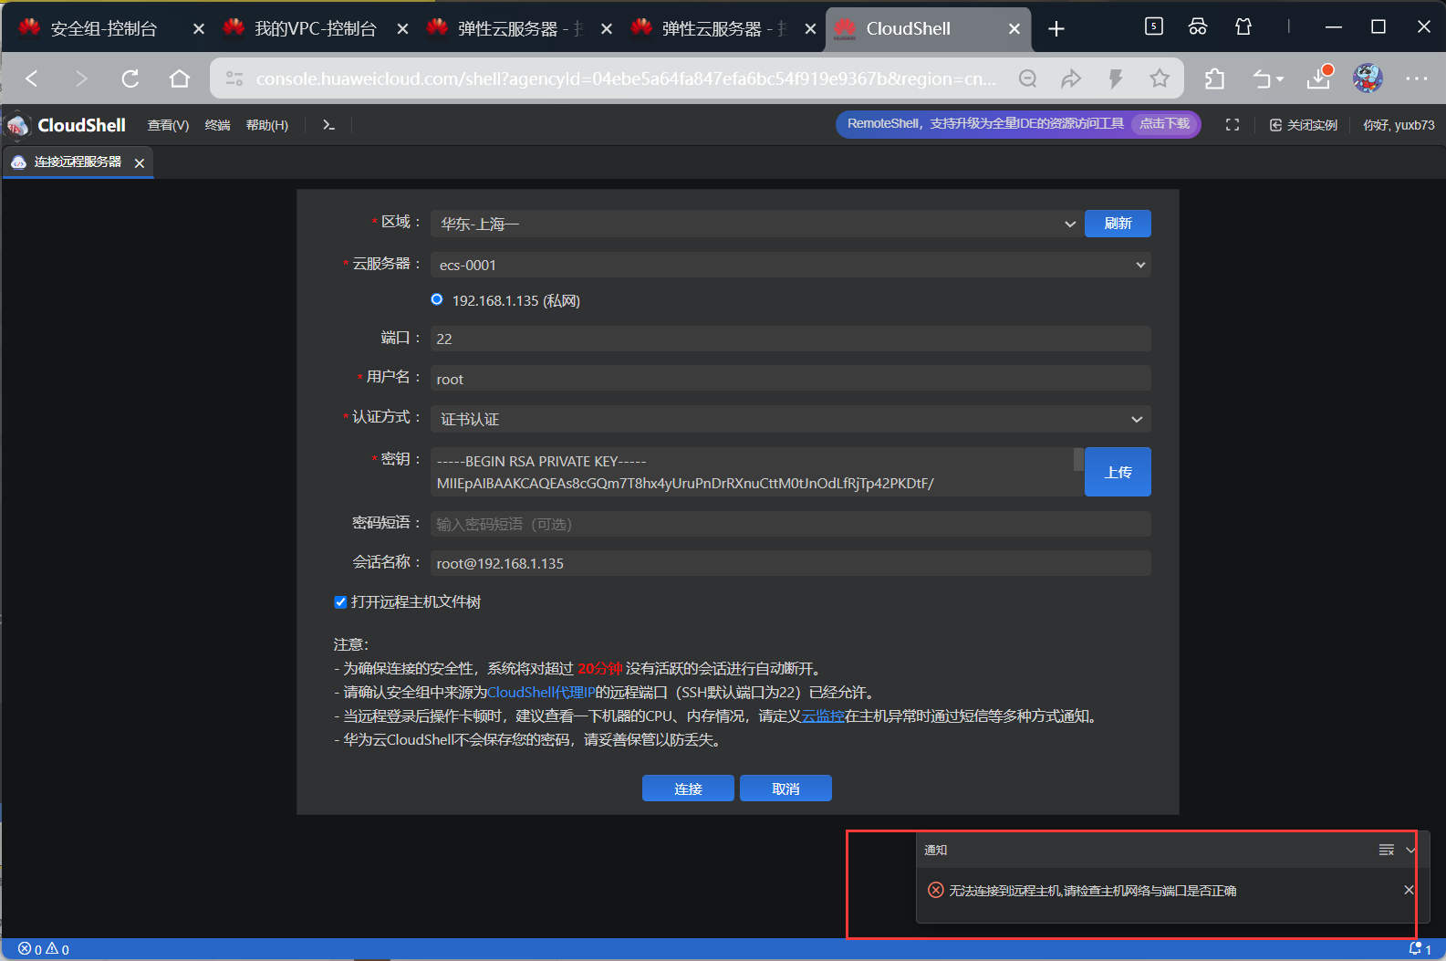Open the 终端 menu
Screen dimensions: 1446x961
217,125
